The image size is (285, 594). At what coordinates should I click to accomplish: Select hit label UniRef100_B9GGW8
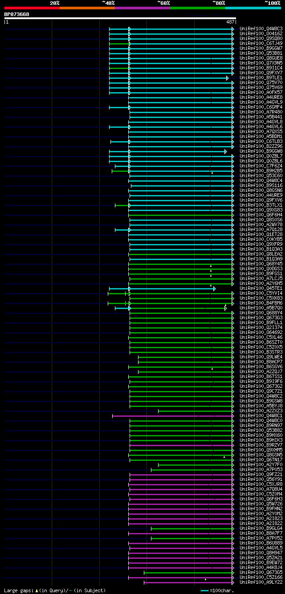(x=261, y=151)
